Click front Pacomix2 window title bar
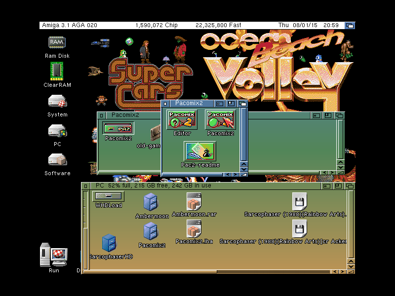 point(192,104)
